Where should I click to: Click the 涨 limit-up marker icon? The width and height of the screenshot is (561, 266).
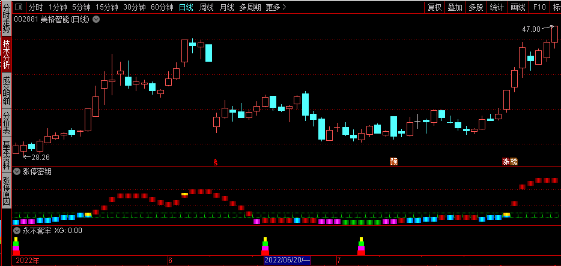(x=506, y=162)
